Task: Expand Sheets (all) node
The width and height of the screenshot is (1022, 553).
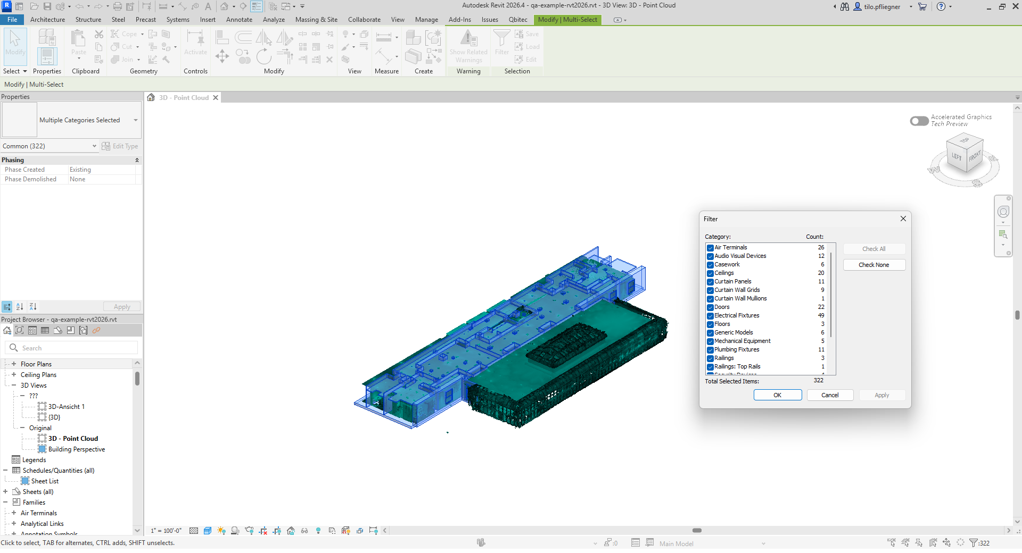Action: click(x=5, y=492)
